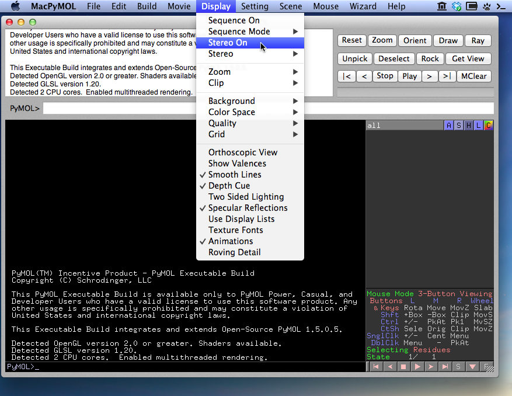Click the Unpick button

pyautogui.click(x=355, y=58)
